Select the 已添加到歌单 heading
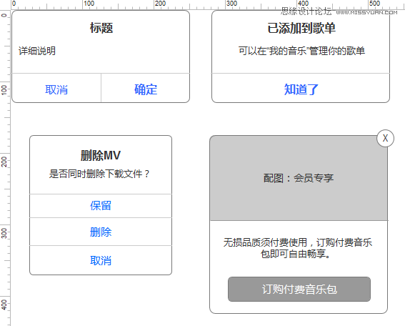Viewport: 405px width, 326px height. click(301, 28)
